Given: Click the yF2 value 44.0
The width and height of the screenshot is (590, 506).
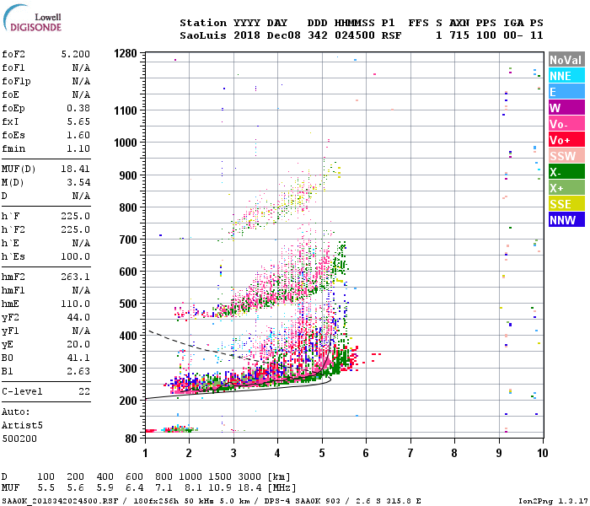Looking at the screenshot, I should coord(78,318).
